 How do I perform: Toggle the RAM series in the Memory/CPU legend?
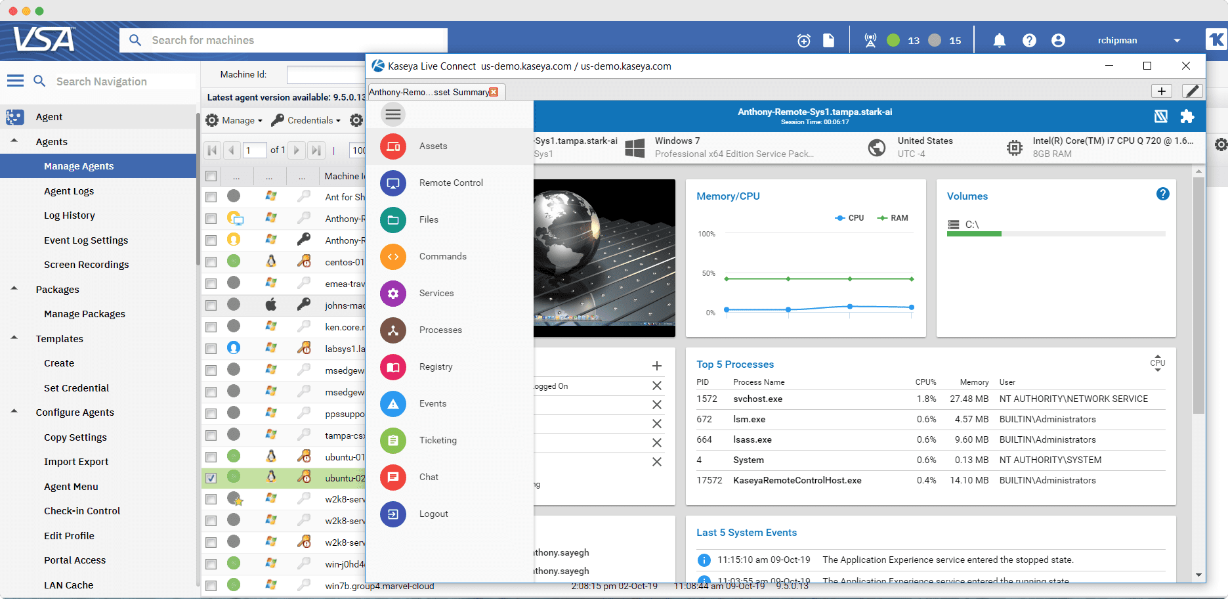(x=893, y=217)
